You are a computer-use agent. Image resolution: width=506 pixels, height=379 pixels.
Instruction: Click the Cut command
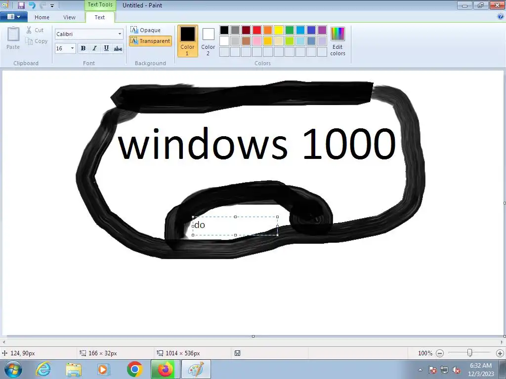click(x=35, y=30)
